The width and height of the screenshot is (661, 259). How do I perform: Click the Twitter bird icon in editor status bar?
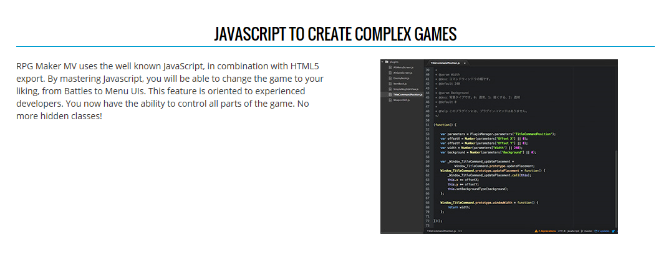coord(614,231)
